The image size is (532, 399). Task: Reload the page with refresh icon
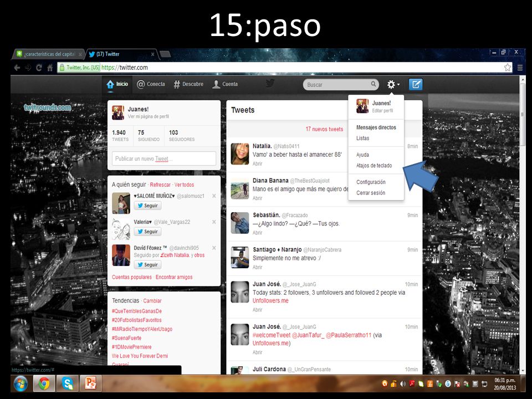tap(39, 68)
